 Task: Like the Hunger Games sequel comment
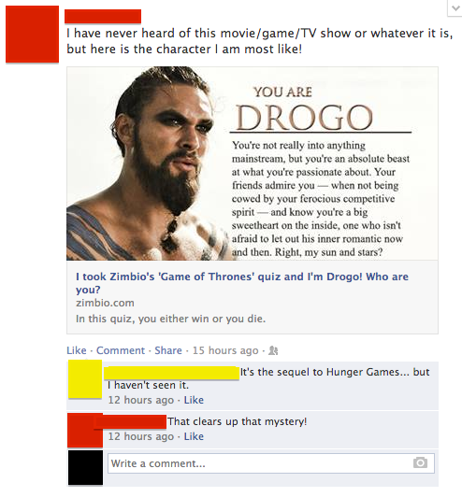pyautogui.click(x=194, y=400)
